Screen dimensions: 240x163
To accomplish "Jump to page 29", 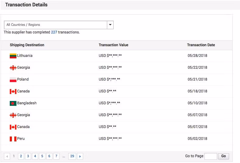I will 72,156.
